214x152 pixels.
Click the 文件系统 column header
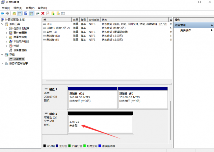tap(94, 20)
